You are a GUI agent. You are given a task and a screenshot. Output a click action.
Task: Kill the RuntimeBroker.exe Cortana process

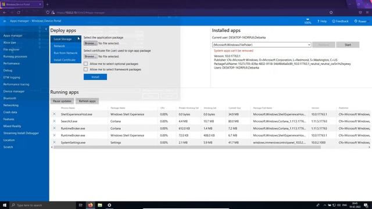coord(54,128)
